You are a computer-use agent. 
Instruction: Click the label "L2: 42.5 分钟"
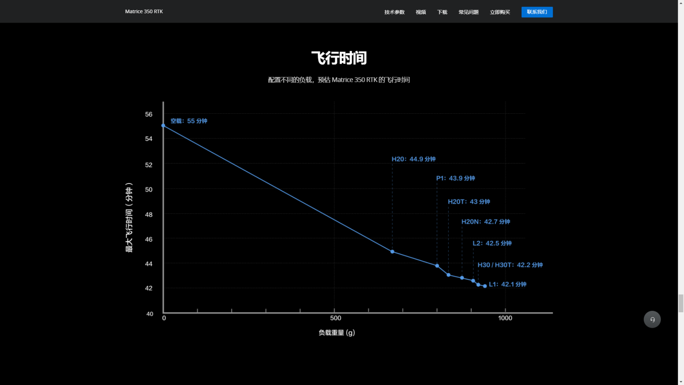point(492,243)
